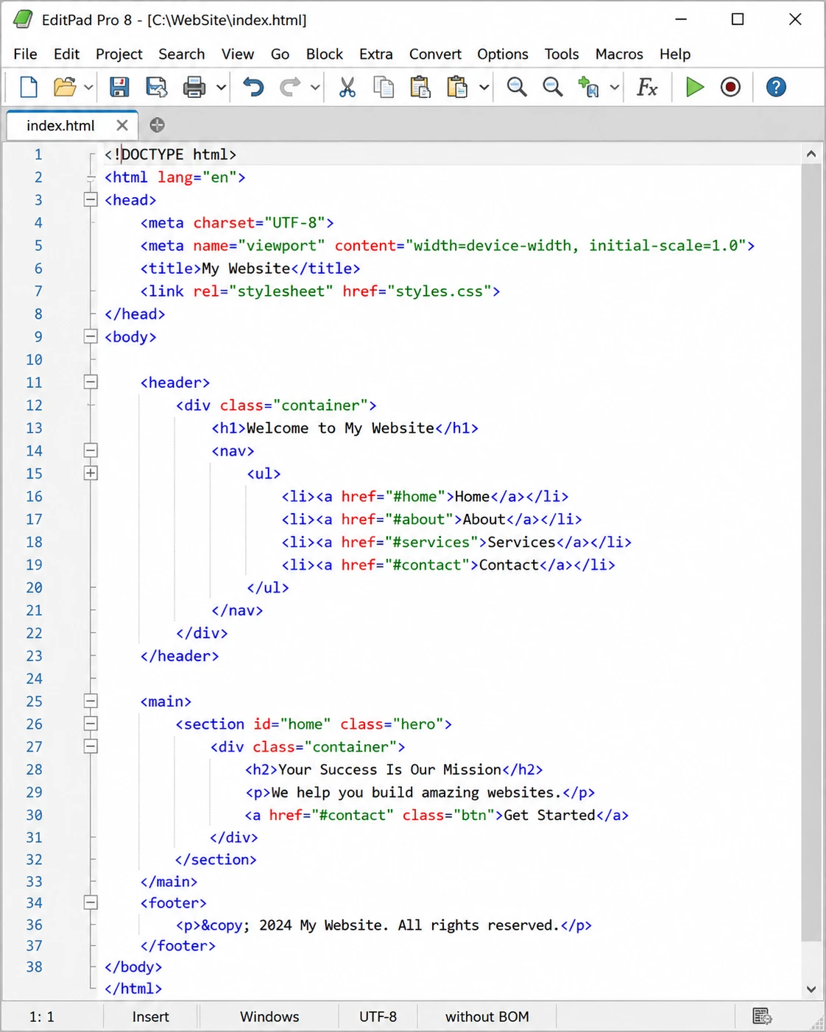This screenshot has height=1032, width=826.
Task: Open the Convert menu
Action: point(435,54)
